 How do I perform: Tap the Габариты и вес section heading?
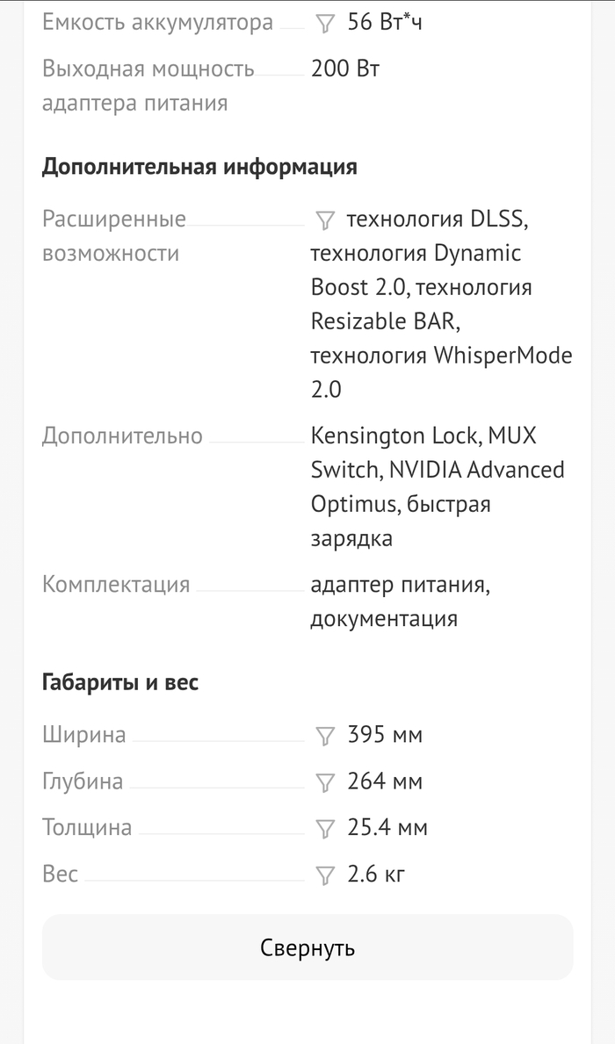coord(120,682)
